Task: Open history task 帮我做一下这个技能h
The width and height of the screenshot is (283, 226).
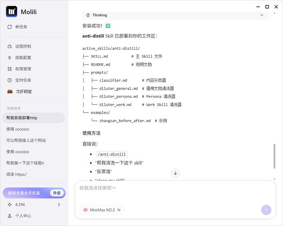Action: [x=25, y=163]
